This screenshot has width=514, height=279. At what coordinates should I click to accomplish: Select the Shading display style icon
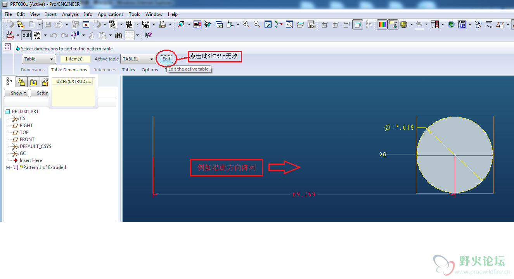pos(358,24)
